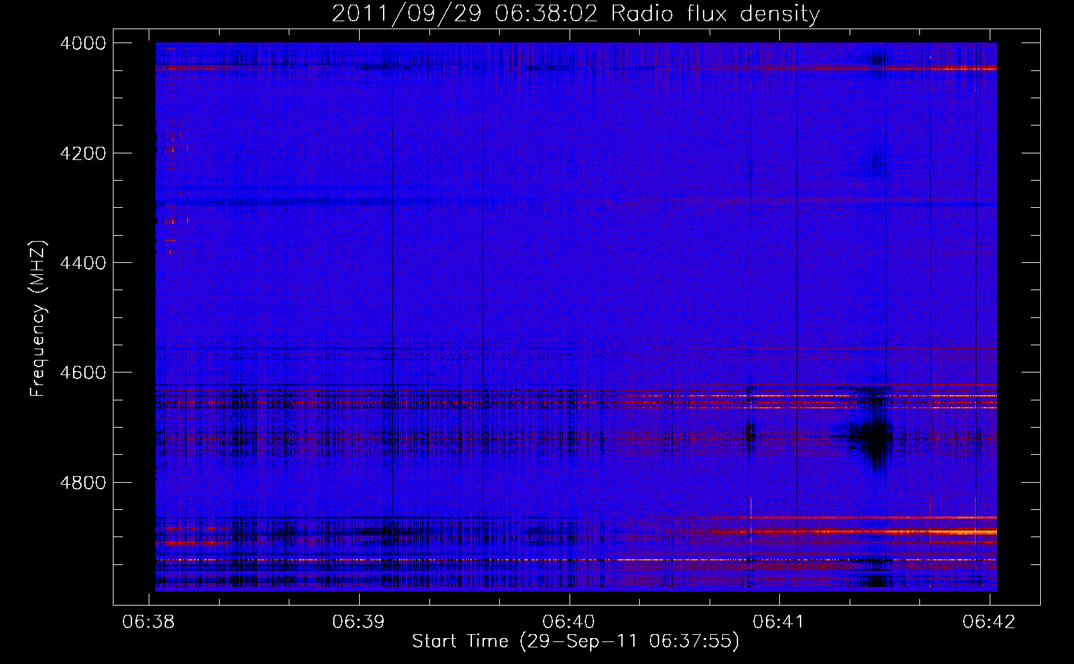Viewport: 1074px width, 664px height.
Task: Click the 4000 frequency tick label
Action: [x=83, y=43]
